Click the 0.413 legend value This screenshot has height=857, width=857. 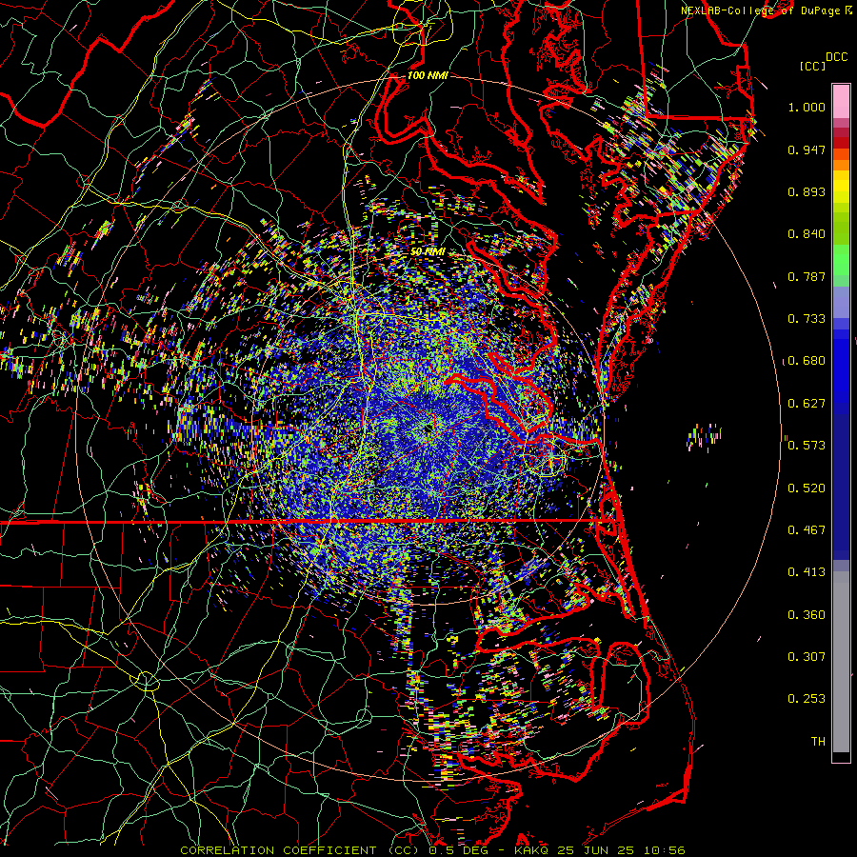pyautogui.click(x=807, y=572)
